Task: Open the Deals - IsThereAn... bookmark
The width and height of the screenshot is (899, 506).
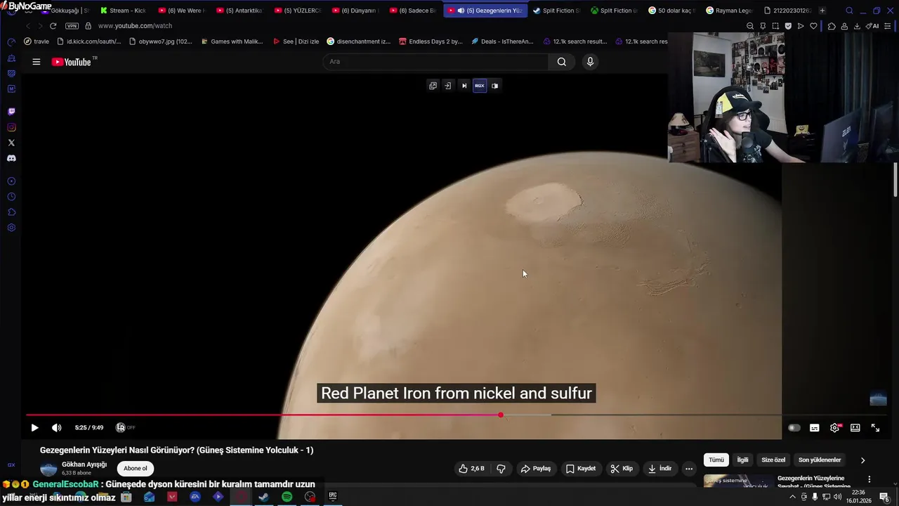Action: tap(501, 41)
